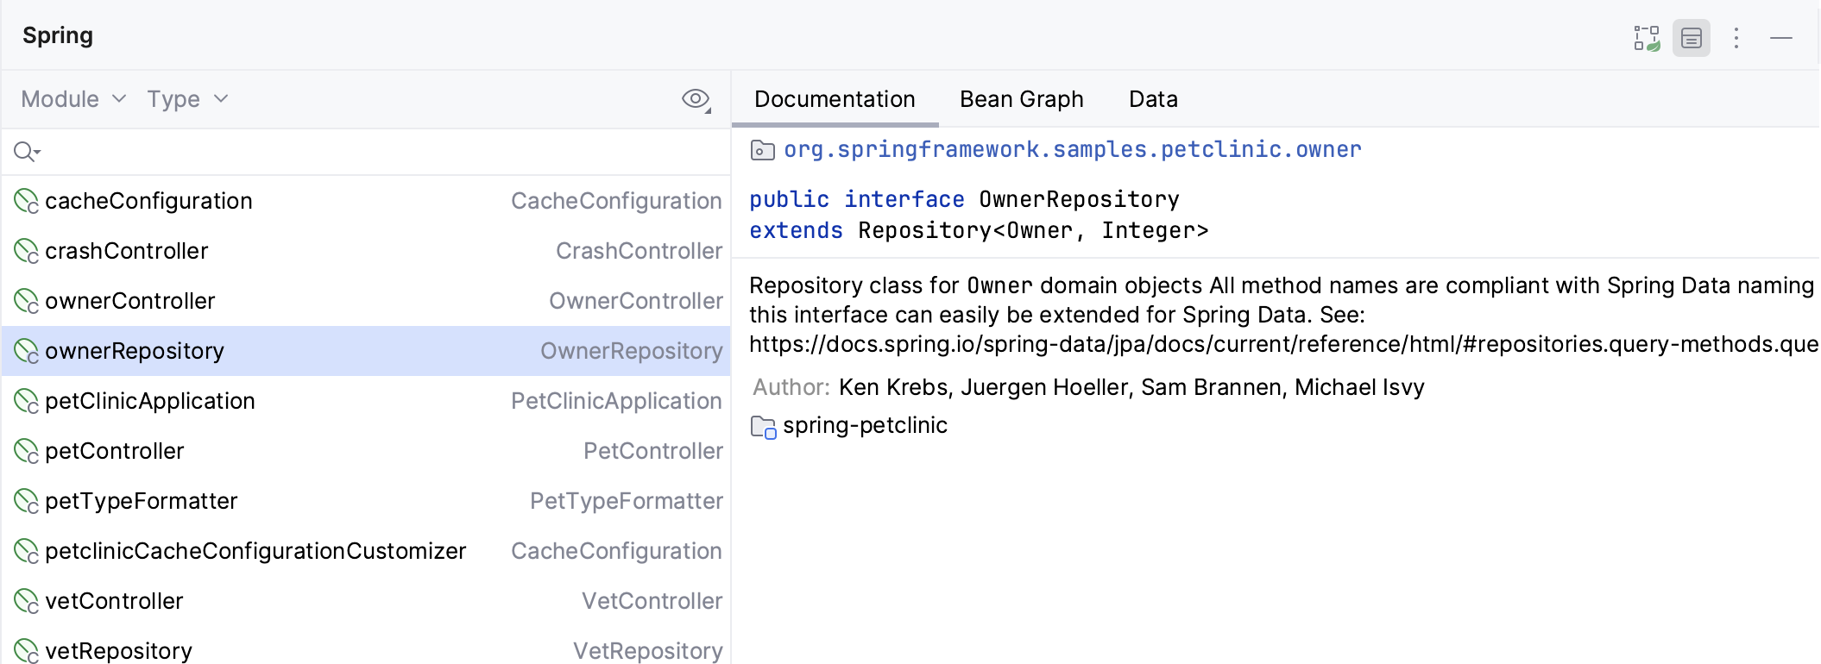Expand the Type dropdown
Screen dimensions: 1821x664
click(186, 99)
